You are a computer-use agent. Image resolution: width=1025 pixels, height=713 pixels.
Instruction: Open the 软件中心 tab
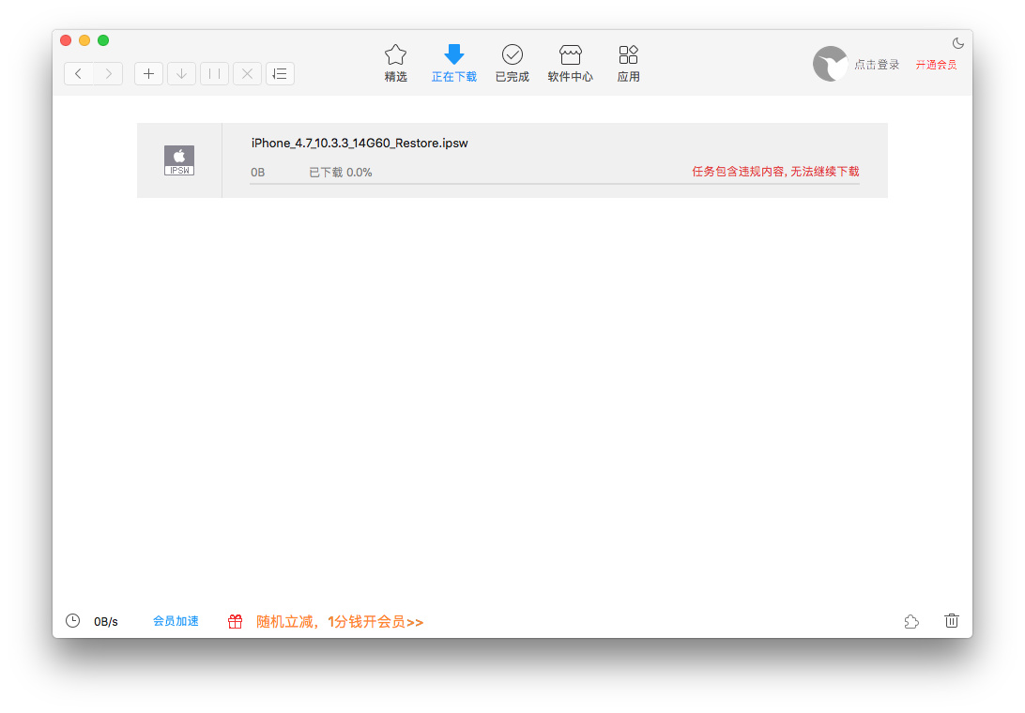570,64
